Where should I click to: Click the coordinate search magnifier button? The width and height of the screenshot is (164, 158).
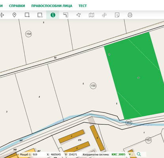pyautogui.click(x=139, y=154)
